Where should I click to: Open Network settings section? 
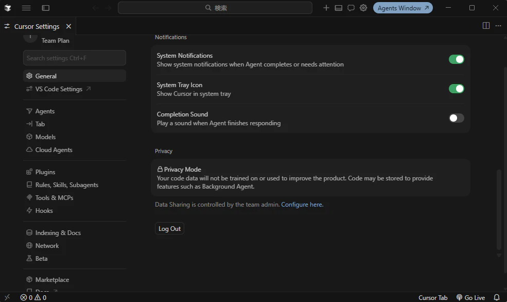pos(75,246)
